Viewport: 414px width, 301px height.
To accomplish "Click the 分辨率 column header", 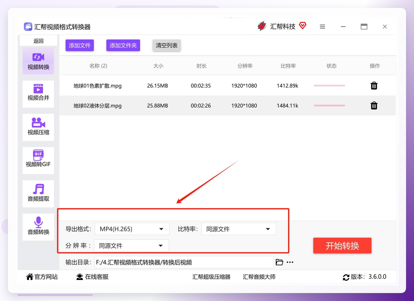I will [245, 66].
